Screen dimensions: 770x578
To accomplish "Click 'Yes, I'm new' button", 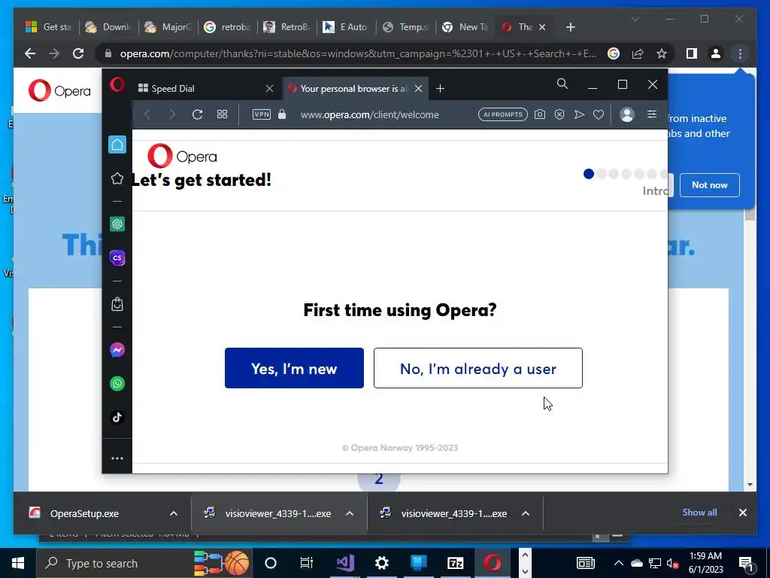I will pyautogui.click(x=294, y=368).
